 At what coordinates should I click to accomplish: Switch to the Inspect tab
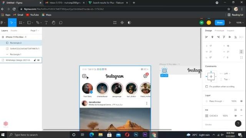click(231, 31)
